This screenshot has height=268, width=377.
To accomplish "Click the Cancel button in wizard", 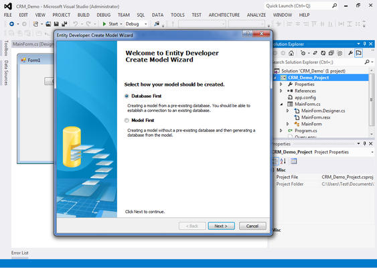I will click(x=252, y=226).
